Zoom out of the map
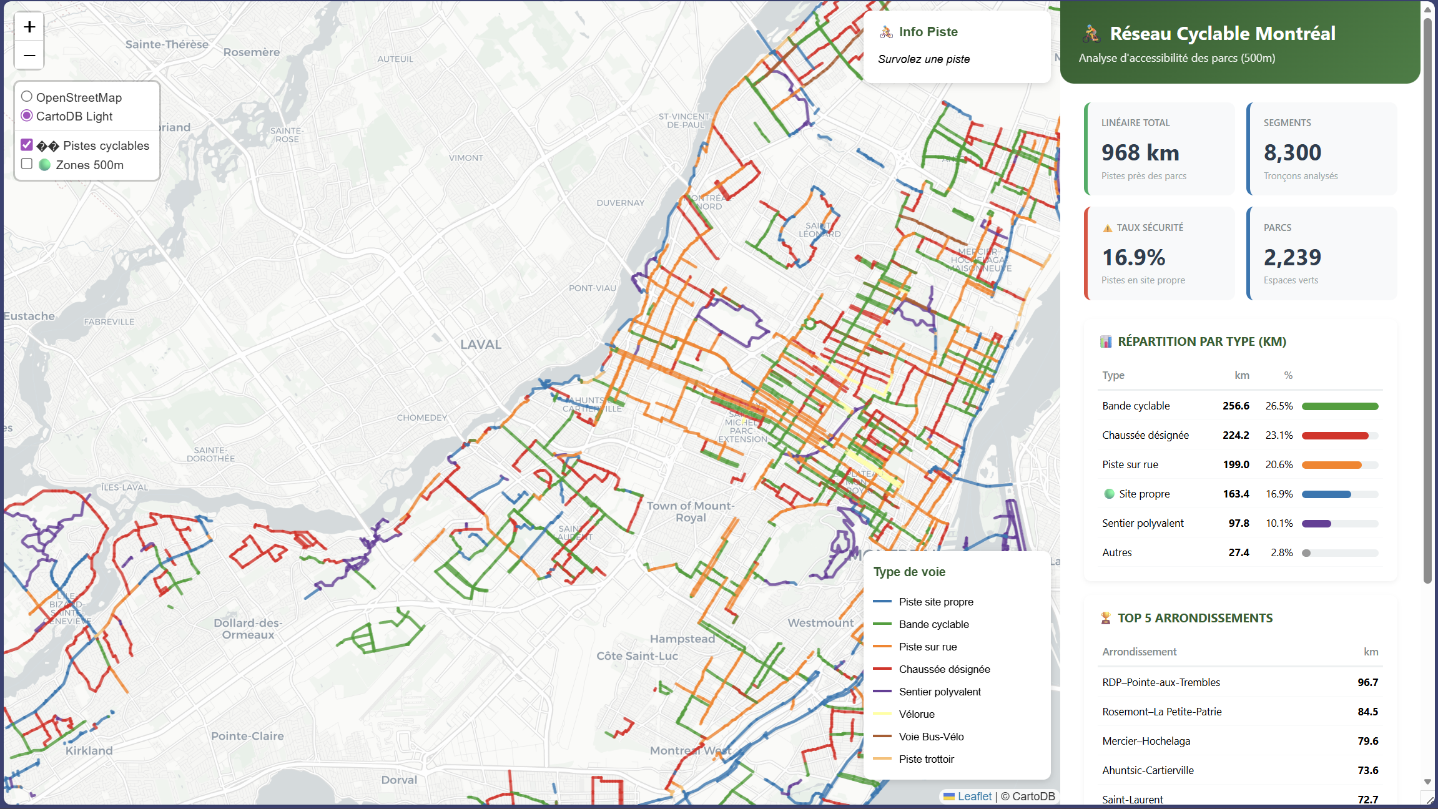Screen dimensions: 1438x809 pos(29,56)
